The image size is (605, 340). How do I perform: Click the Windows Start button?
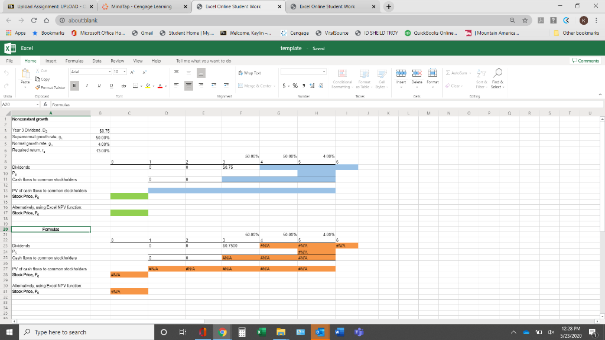(9, 332)
